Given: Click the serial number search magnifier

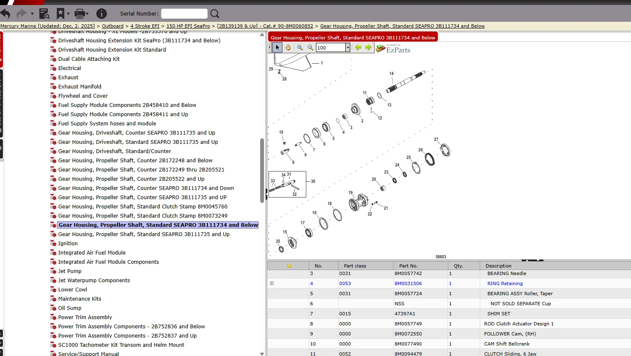Looking at the screenshot, I should 215,14.
